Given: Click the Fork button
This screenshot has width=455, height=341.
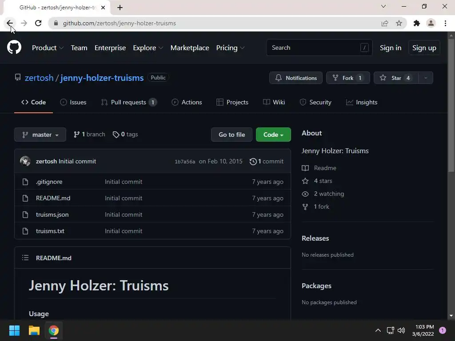Looking at the screenshot, I should (348, 78).
